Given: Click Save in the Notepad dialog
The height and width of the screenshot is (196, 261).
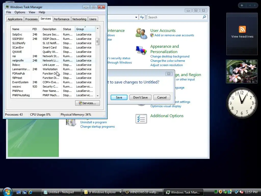Looking at the screenshot, I should [x=119, y=97].
